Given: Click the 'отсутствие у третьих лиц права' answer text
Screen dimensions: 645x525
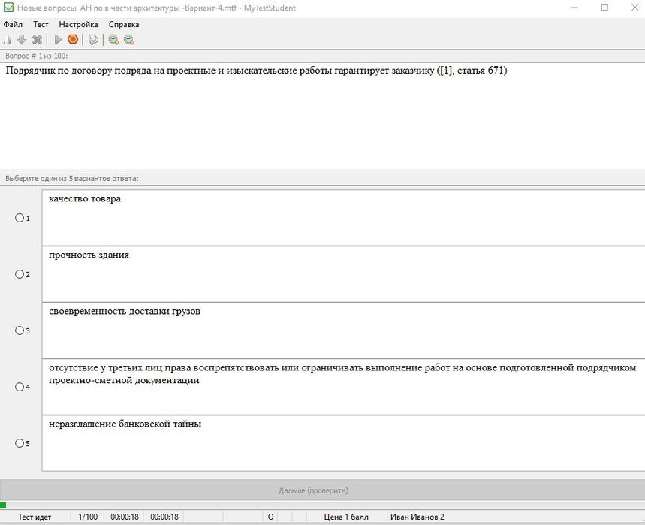Looking at the screenshot, I should point(342,373).
